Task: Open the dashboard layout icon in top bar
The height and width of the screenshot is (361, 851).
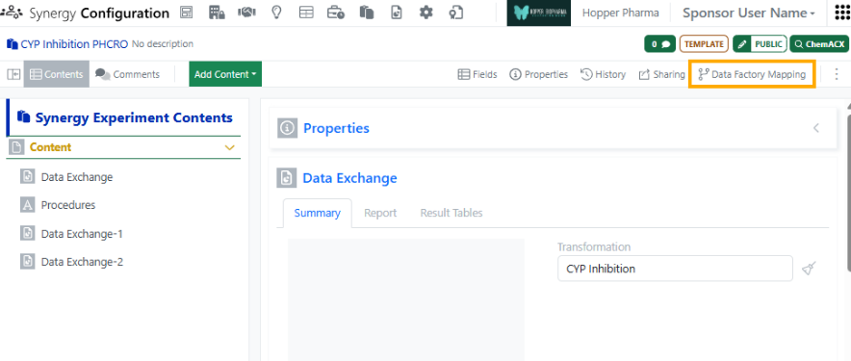Action: [x=186, y=13]
